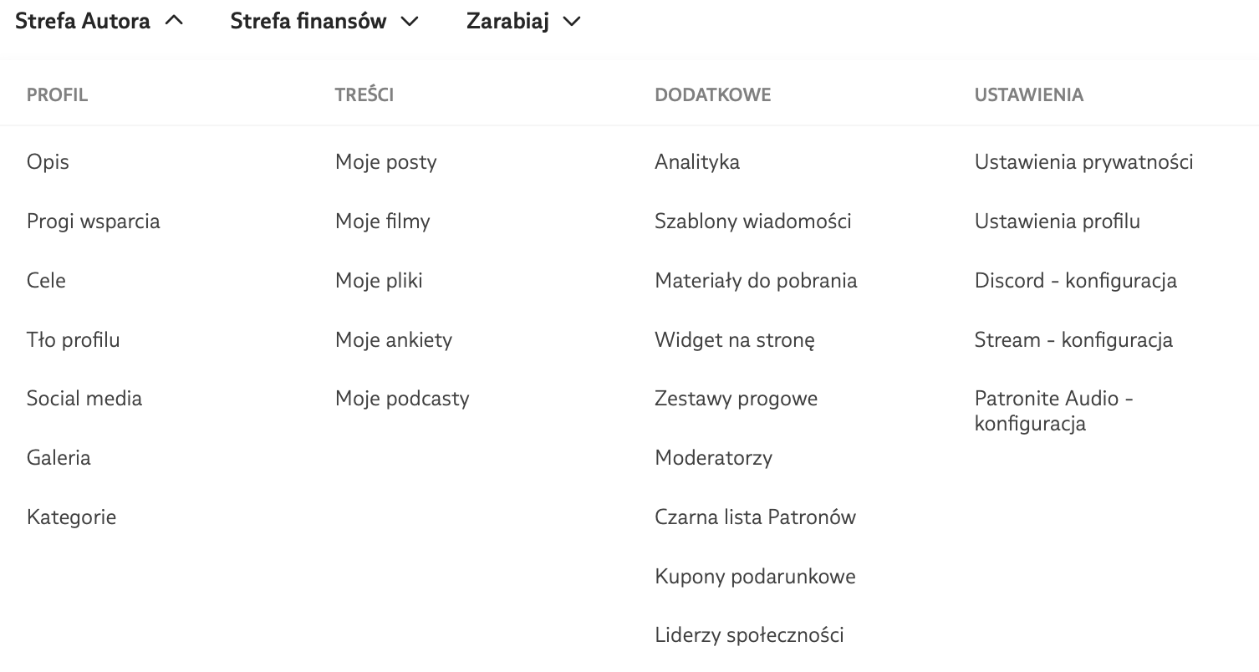Select Szablony wiadomości
Image resolution: width=1259 pixels, height=672 pixels.
coord(752,221)
